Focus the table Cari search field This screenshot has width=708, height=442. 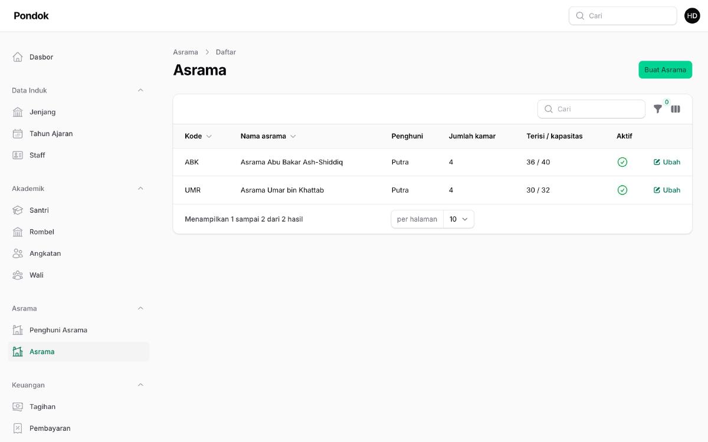pyautogui.click(x=591, y=109)
